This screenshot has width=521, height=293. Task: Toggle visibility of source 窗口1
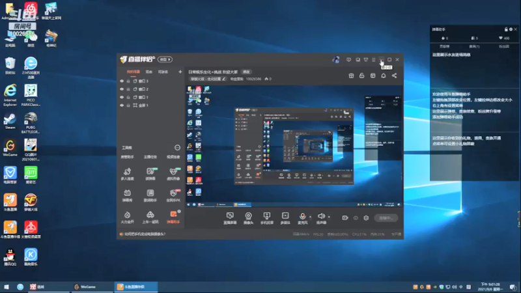click(x=122, y=97)
